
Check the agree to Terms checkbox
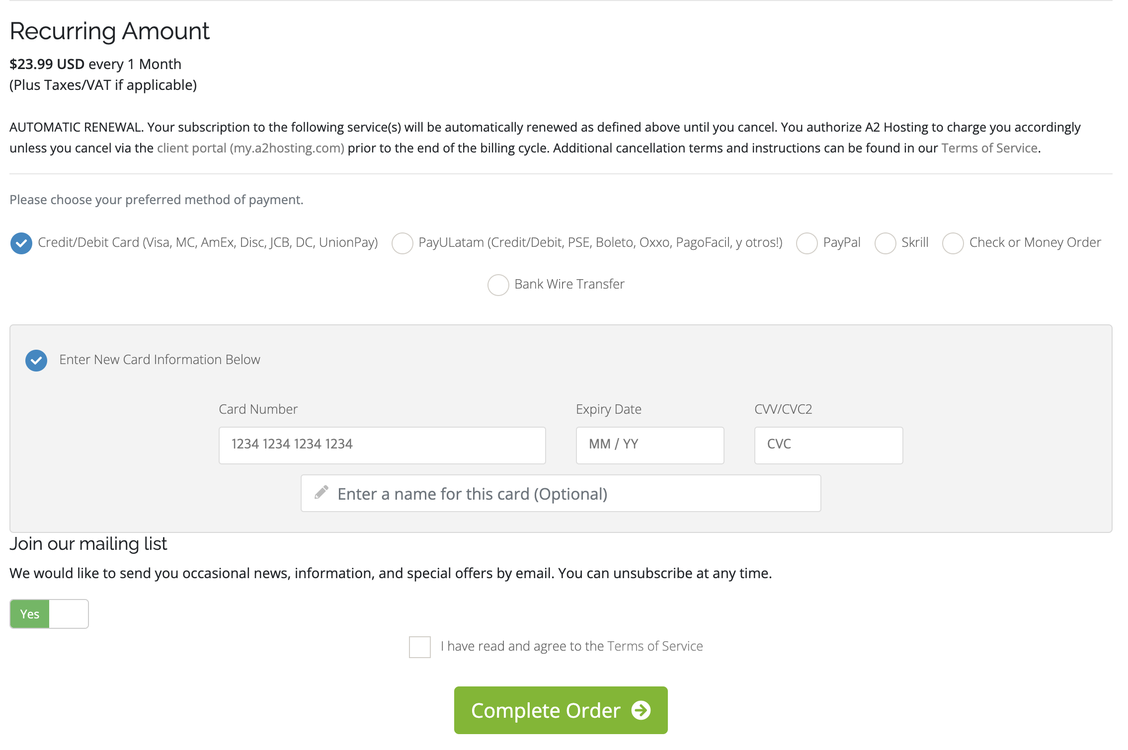[x=419, y=647]
